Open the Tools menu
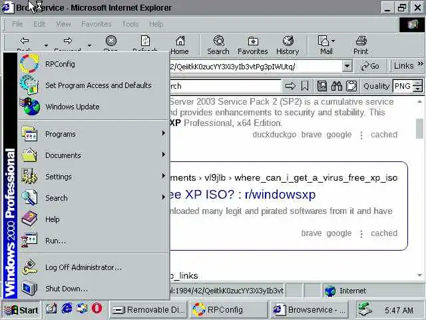Image resolution: width=426 pixels, height=320 pixels. click(130, 24)
